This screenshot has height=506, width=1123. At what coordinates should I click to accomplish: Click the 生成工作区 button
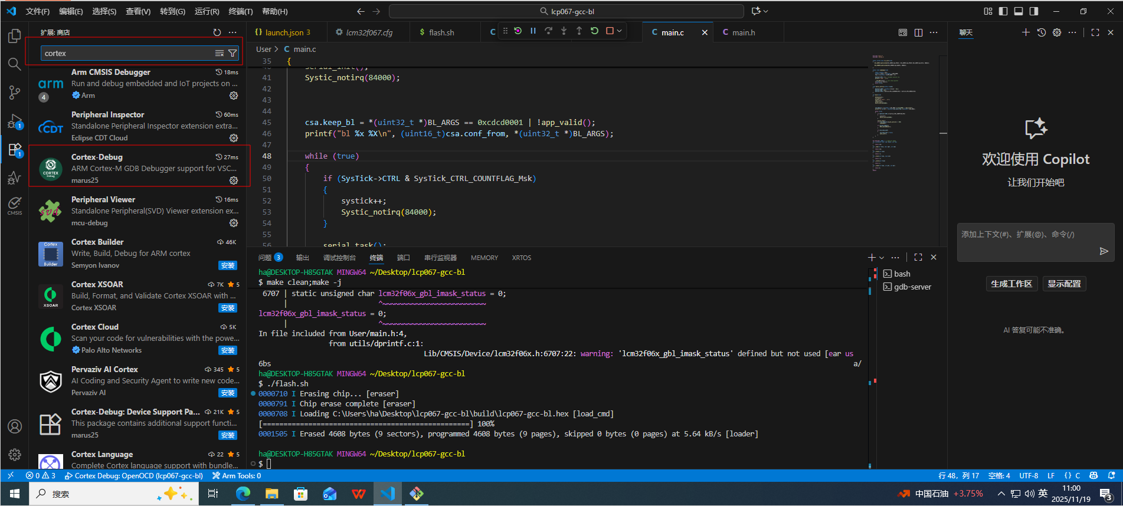point(1011,284)
